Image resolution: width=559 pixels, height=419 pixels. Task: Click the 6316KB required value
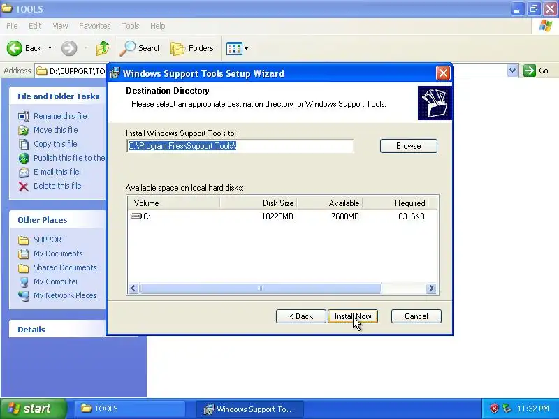[x=412, y=216]
